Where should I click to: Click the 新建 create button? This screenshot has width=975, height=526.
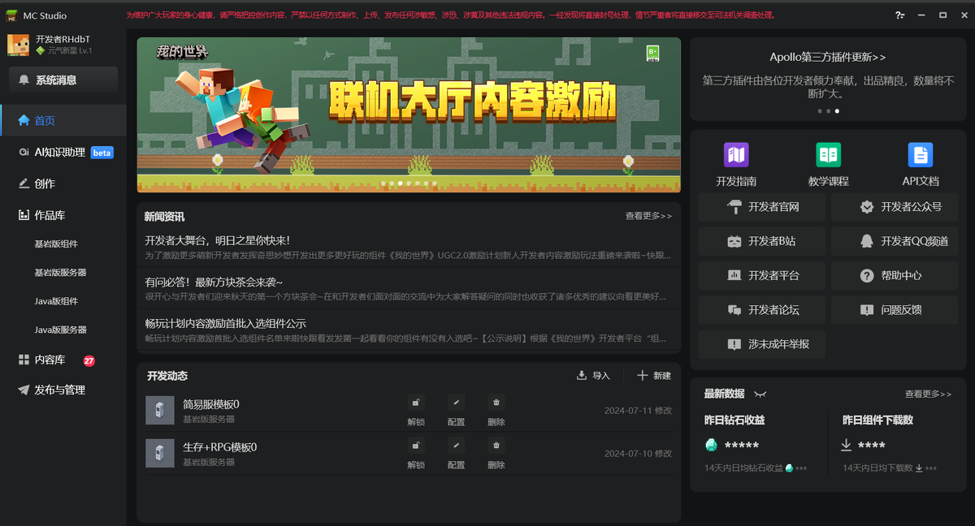(x=654, y=375)
